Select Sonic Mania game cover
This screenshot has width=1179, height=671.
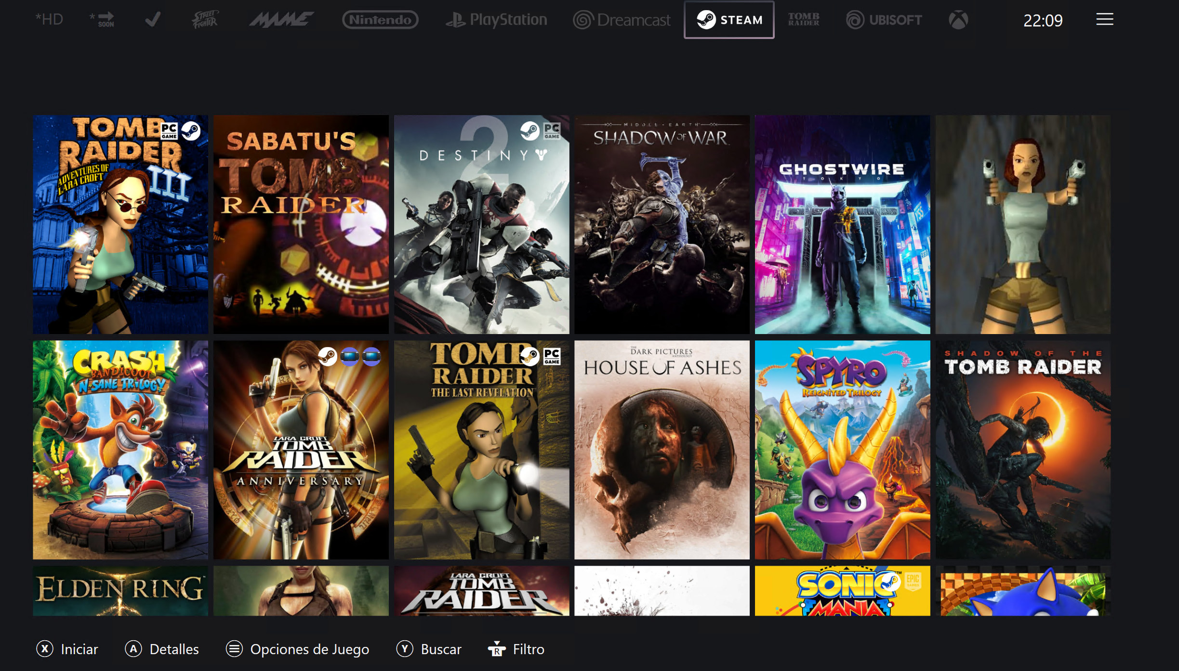point(842,591)
